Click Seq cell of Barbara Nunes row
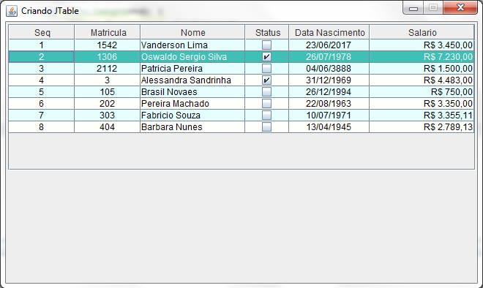The height and width of the screenshot is (288, 483). 42,127
